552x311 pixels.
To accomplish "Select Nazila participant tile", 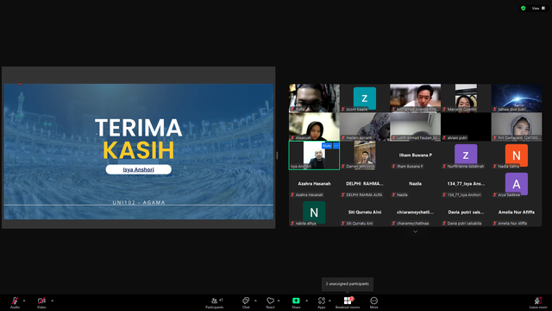I will [x=416, y=184].
